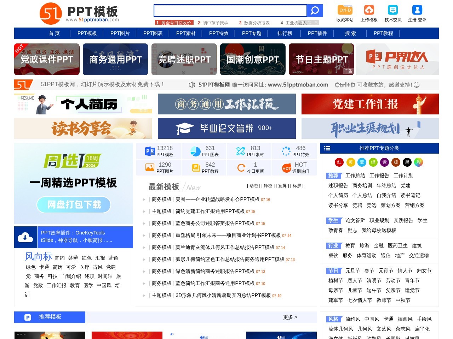The width and height of the screenshot is (453, 339).
Task: Open the 486 PPT特效 icon
Action: tap(286, 151)
